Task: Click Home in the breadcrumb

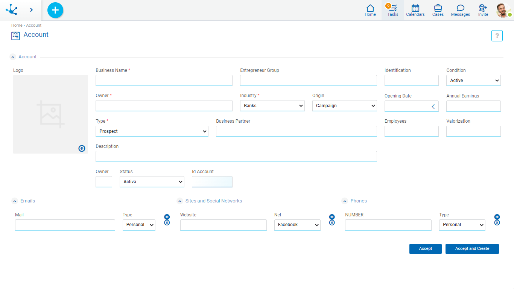Action: coord(17,25)
